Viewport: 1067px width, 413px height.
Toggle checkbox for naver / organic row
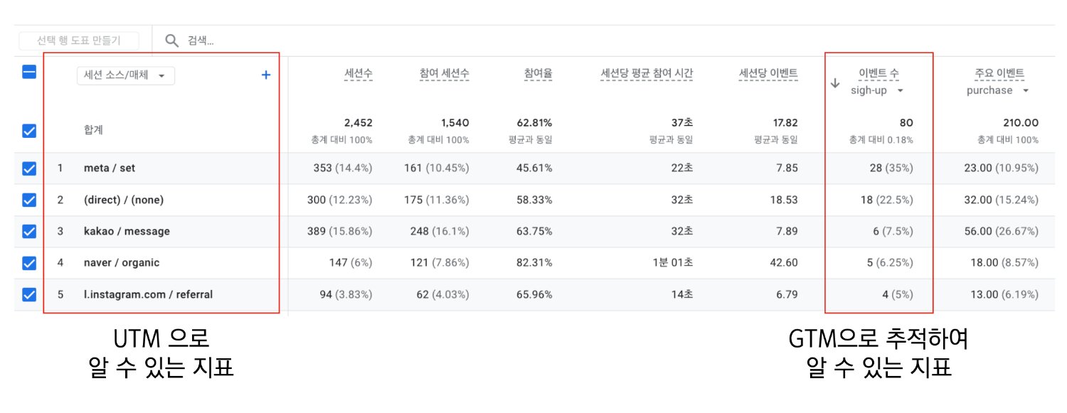point(29,262)
